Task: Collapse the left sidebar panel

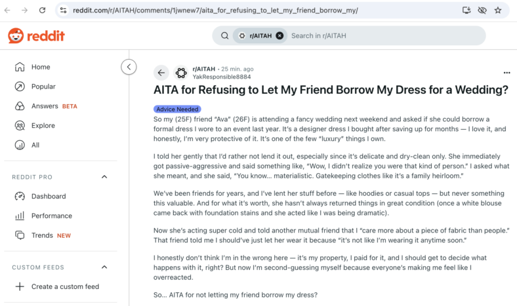Action: pos(129,67)
